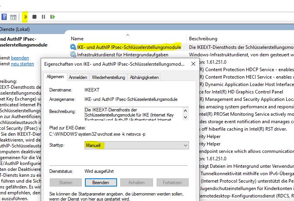
Task: Select IKE- und AuthIP IPsec-Schlüsselerstellungsmodule row
Action: pyautogui.click(x=129, y=47)
